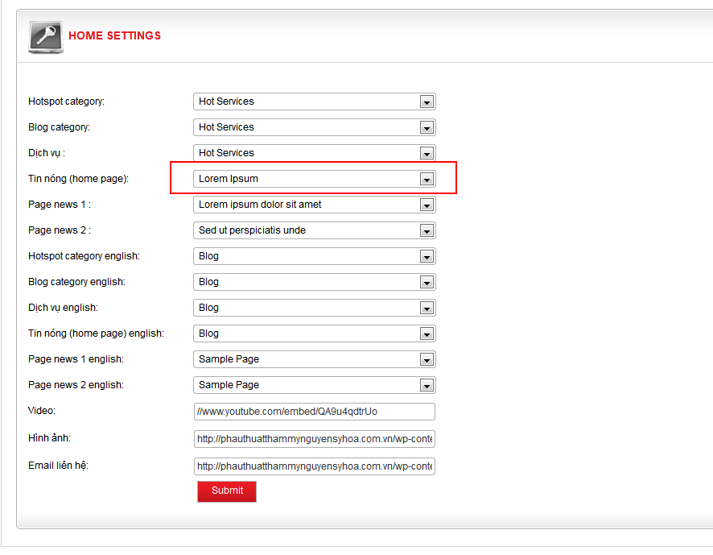Open the Page news 2 dropdown
Image resolution: width=713 pixels, height=555 pixels.
[x=314, y=230]
